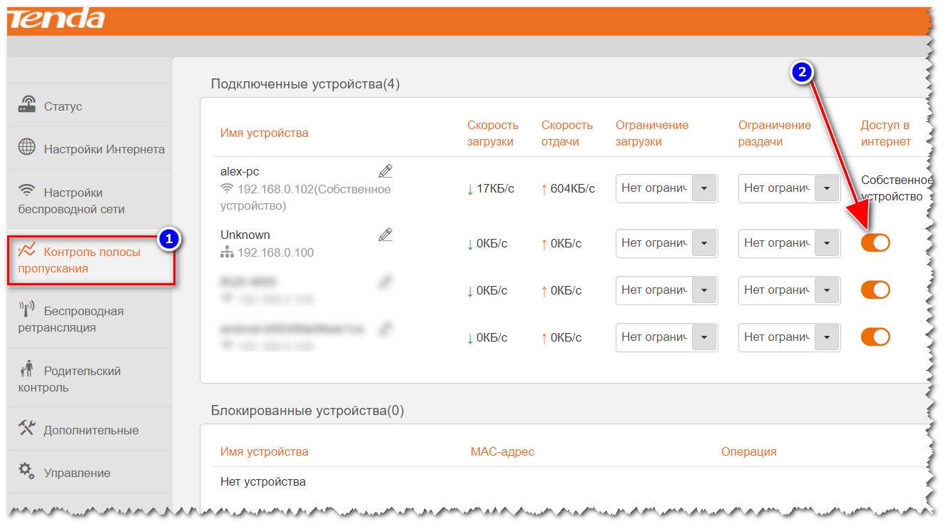Click the Tenda logo

[x=57, y=18]
